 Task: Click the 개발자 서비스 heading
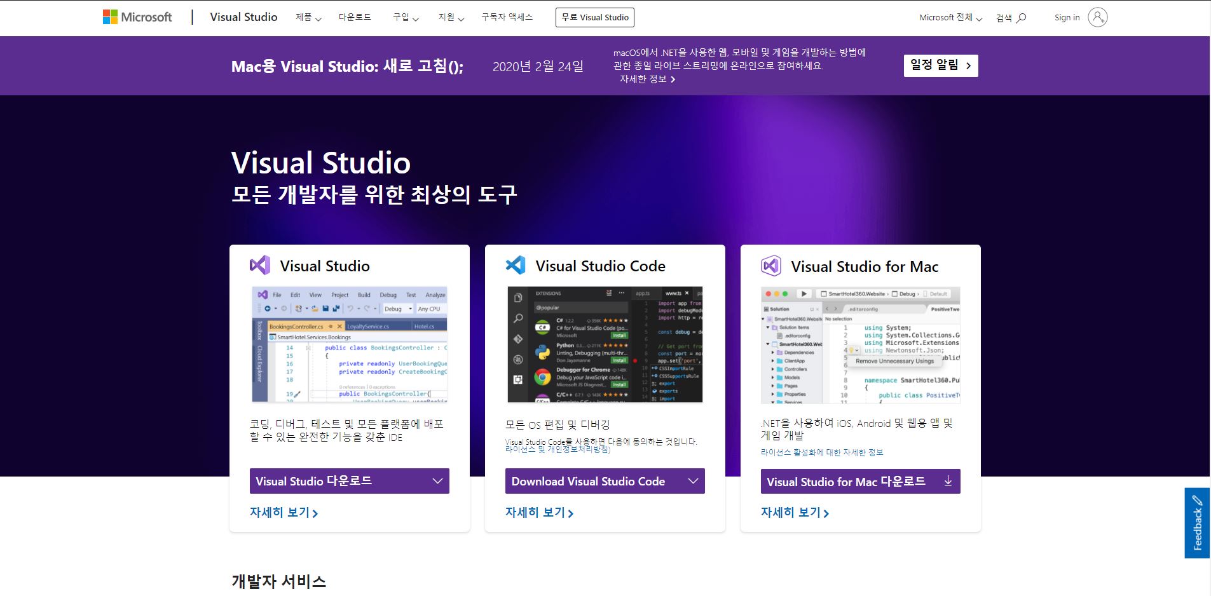(278, 581)
